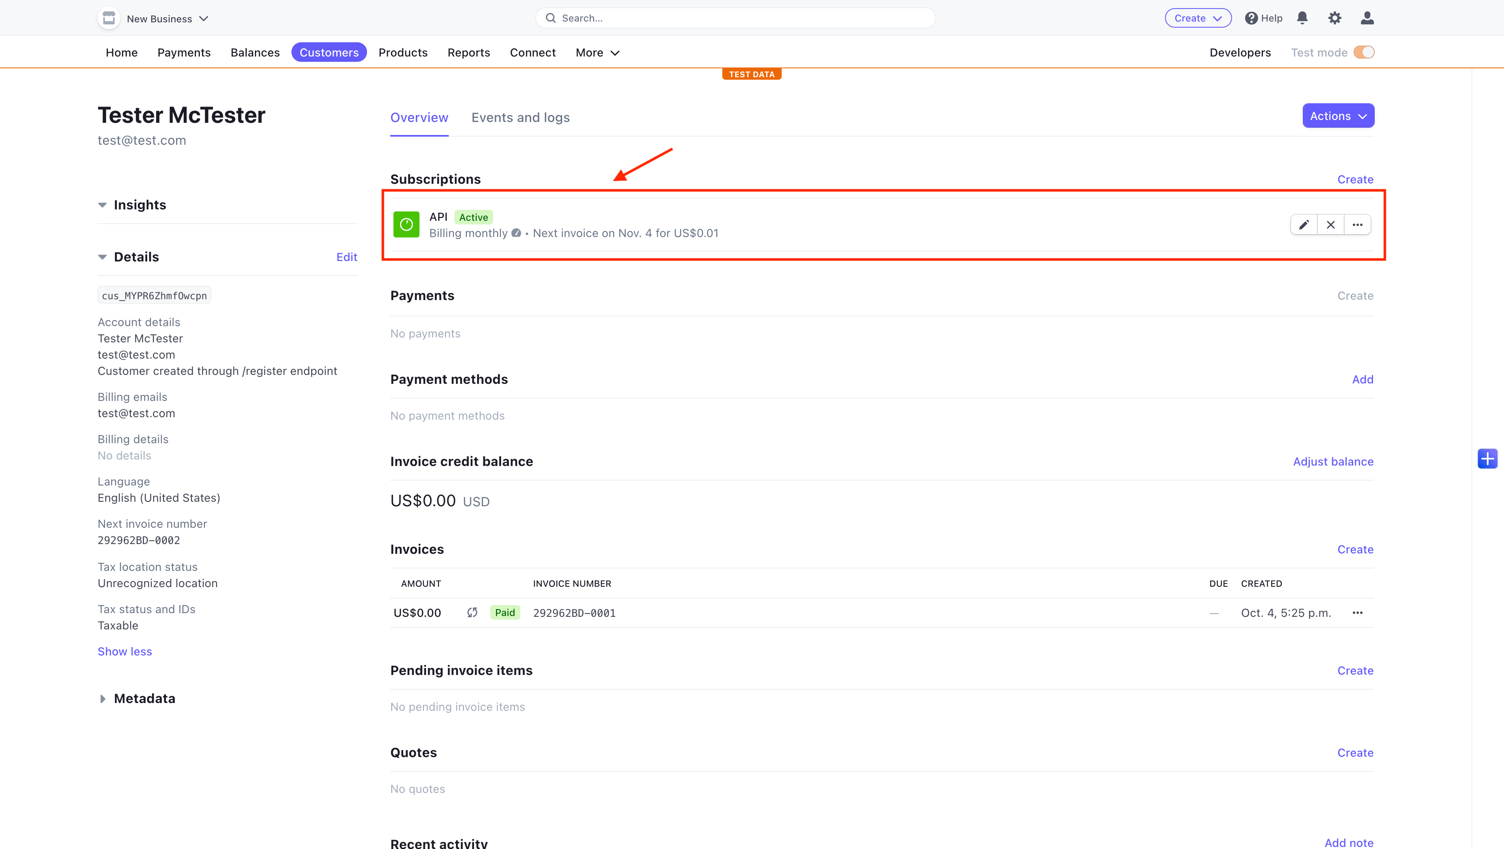Click the Show less link

(x=124, y=651)
